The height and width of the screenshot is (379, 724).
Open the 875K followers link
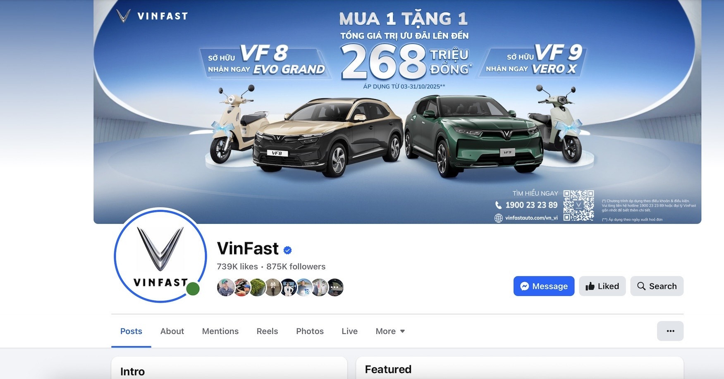pyautogui.click(x=296, y=267)
